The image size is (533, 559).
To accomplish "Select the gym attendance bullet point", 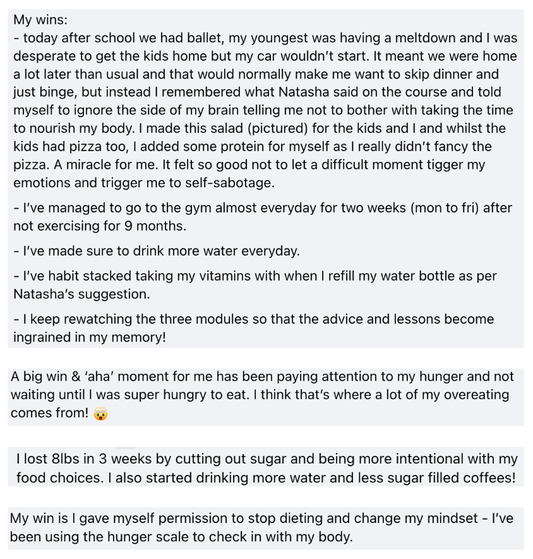I will [x=262, y=217].
